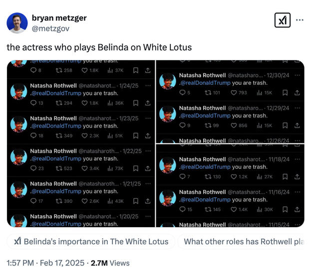Click bookmark icon on the 1/21/25 tweet
312x273 pixels.
point(135,201)
